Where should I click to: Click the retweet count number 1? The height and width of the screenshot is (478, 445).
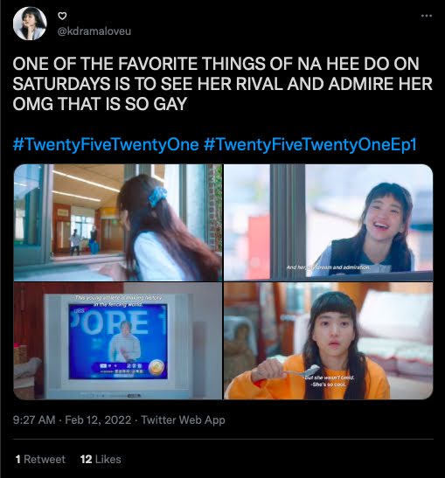18,459
